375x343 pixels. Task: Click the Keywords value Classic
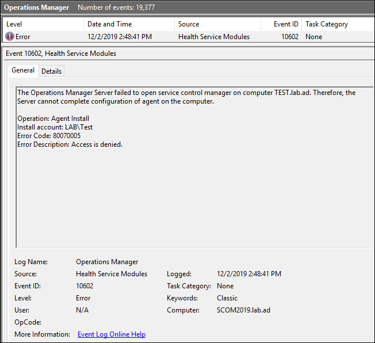pos(227,298)
